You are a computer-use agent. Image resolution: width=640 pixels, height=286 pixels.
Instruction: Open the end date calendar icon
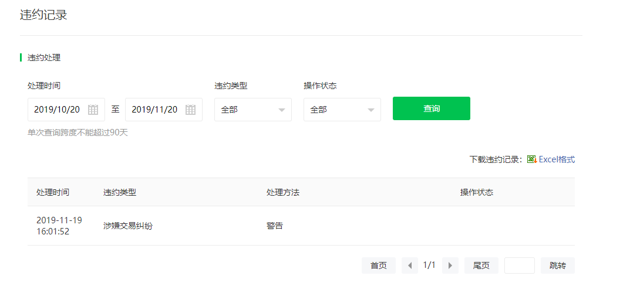(191, 110)
